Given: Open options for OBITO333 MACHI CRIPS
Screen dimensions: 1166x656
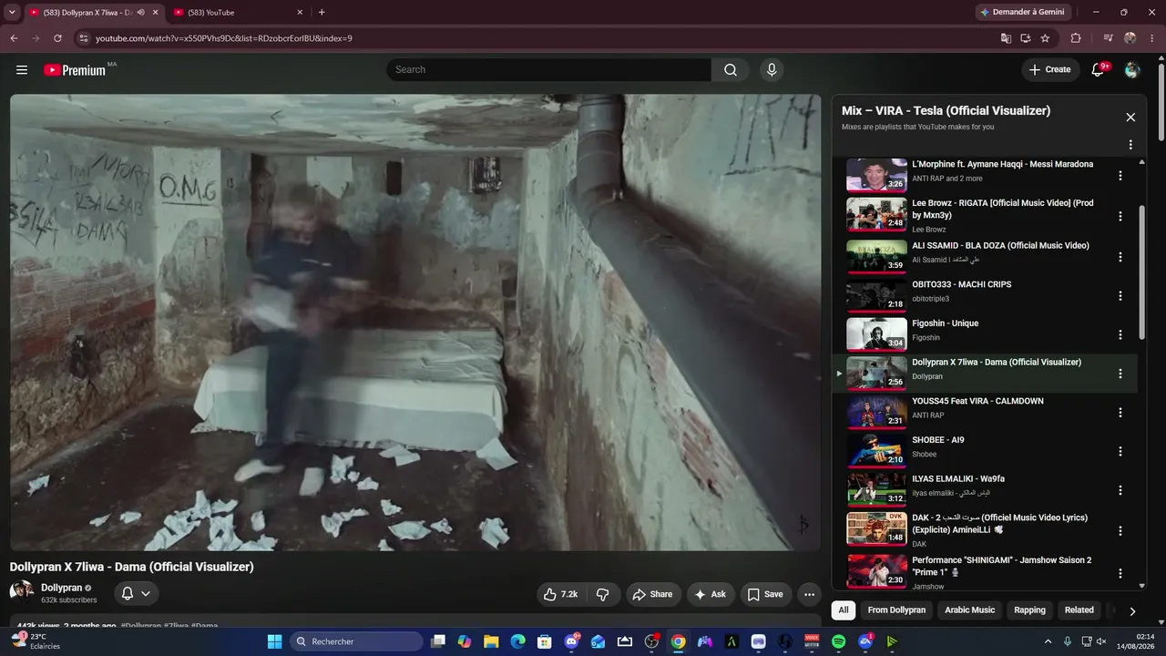Looking at the screenshot, I should 1120,296.
